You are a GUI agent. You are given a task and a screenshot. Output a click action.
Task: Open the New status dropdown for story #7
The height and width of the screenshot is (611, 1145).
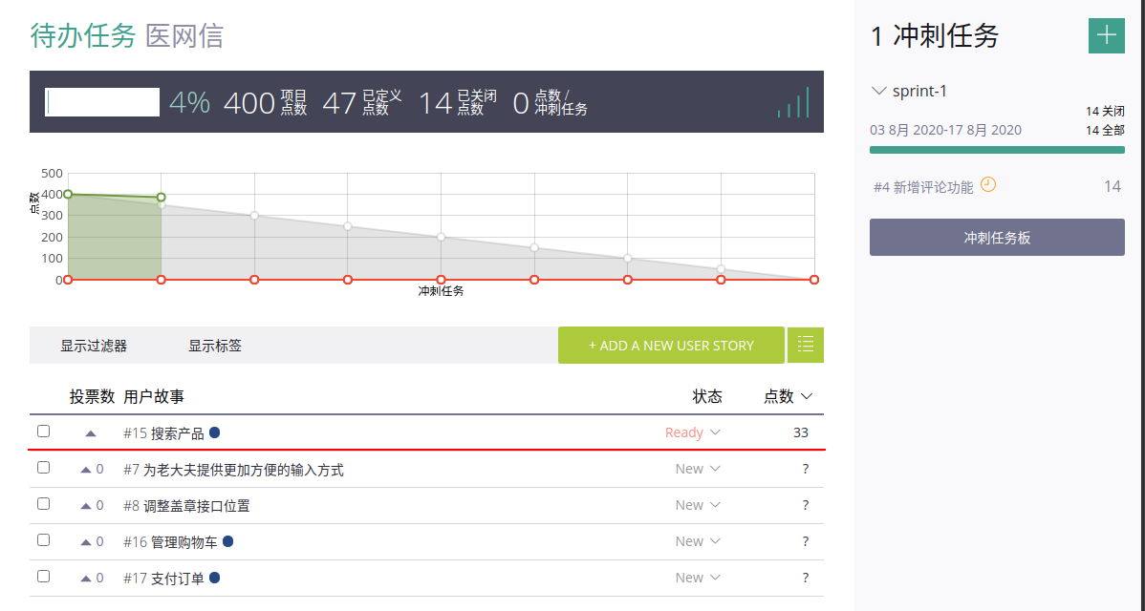697,469
